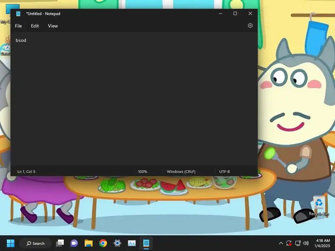The image size is (335, 251).
Task: Click the taskbar Search box
Action: point(35,243)
